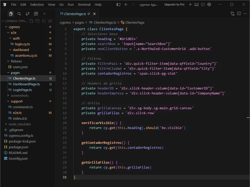Open the Help menu
250x187 pixels.
point(98,4)
